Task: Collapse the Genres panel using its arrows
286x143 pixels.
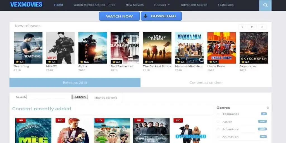Action: tap(268, 108)
